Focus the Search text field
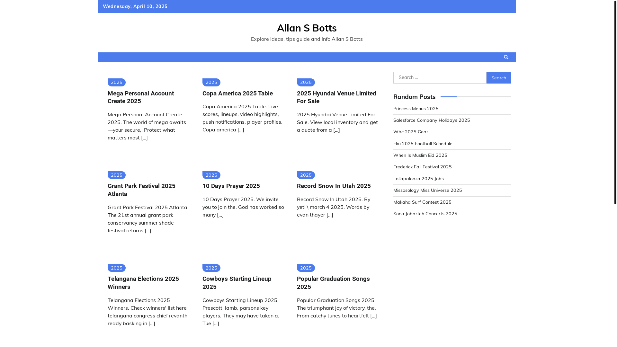 coord(440,78)
